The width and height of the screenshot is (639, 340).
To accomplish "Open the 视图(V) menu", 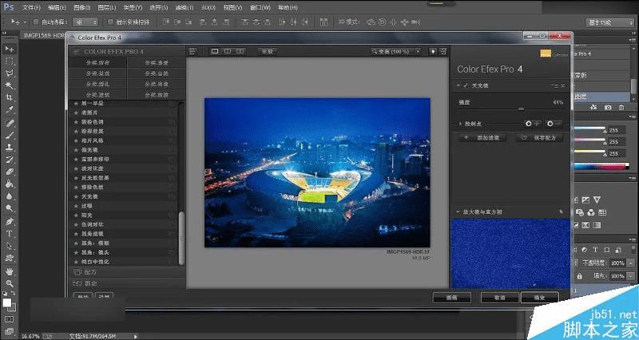I will [232, 7].
